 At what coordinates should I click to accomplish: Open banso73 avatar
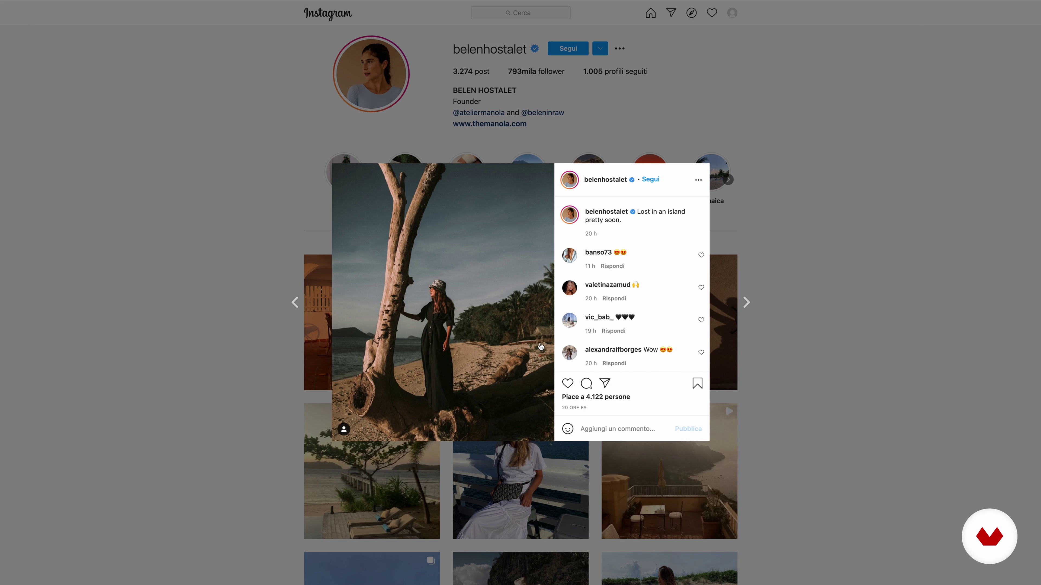[569, 256]
